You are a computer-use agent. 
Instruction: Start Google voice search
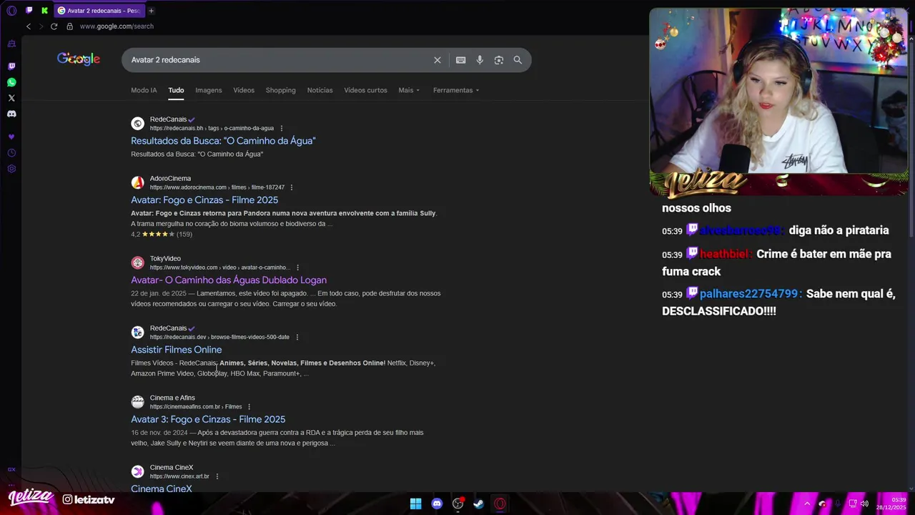coord(480,60)
